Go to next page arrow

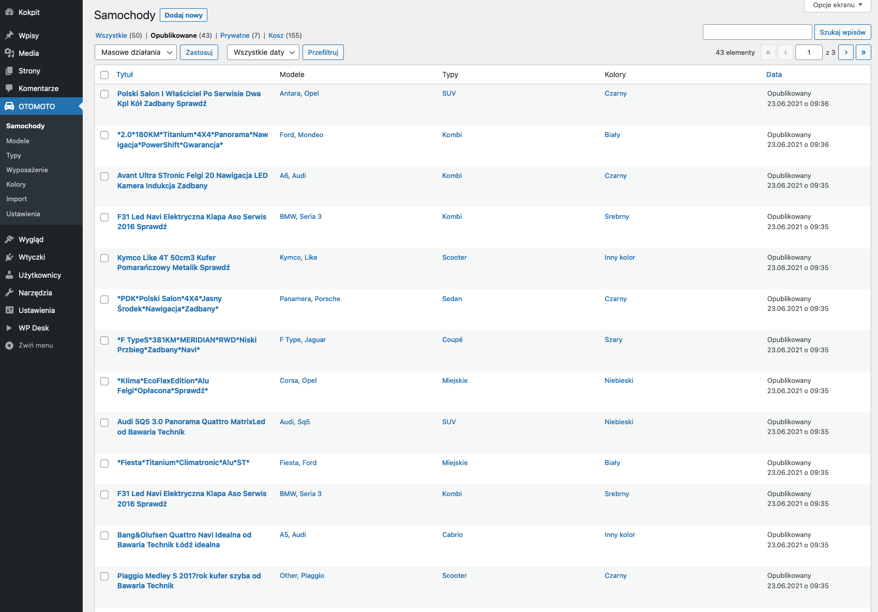tap(846, 52)
